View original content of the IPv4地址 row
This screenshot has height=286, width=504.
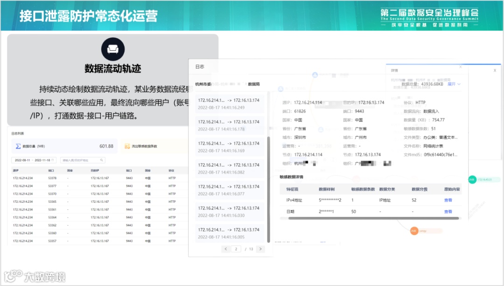pos(448,200)
